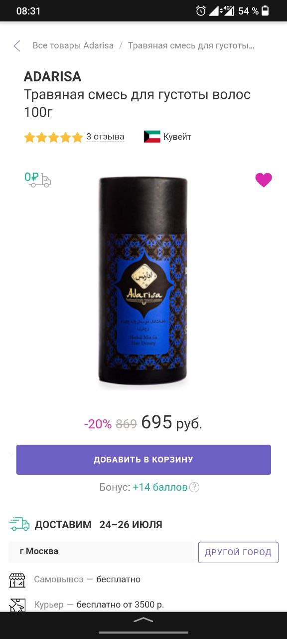Toggle the pink heart favorite icon

pos(264,180)
